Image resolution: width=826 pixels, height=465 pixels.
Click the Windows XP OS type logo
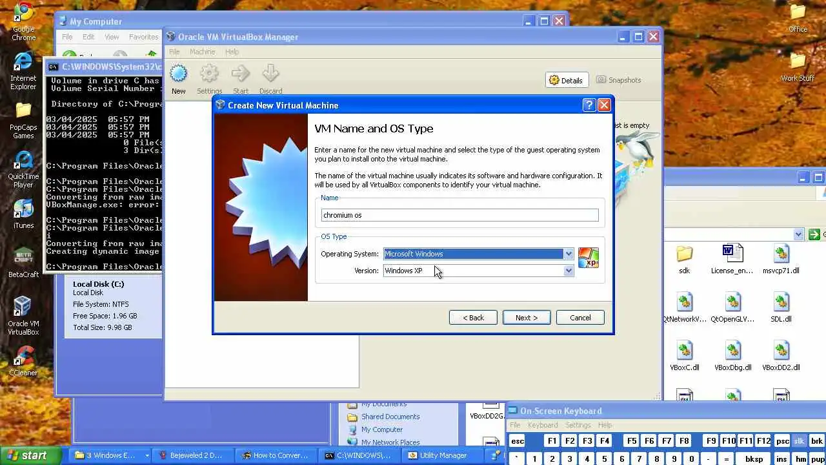click(588, 258)
